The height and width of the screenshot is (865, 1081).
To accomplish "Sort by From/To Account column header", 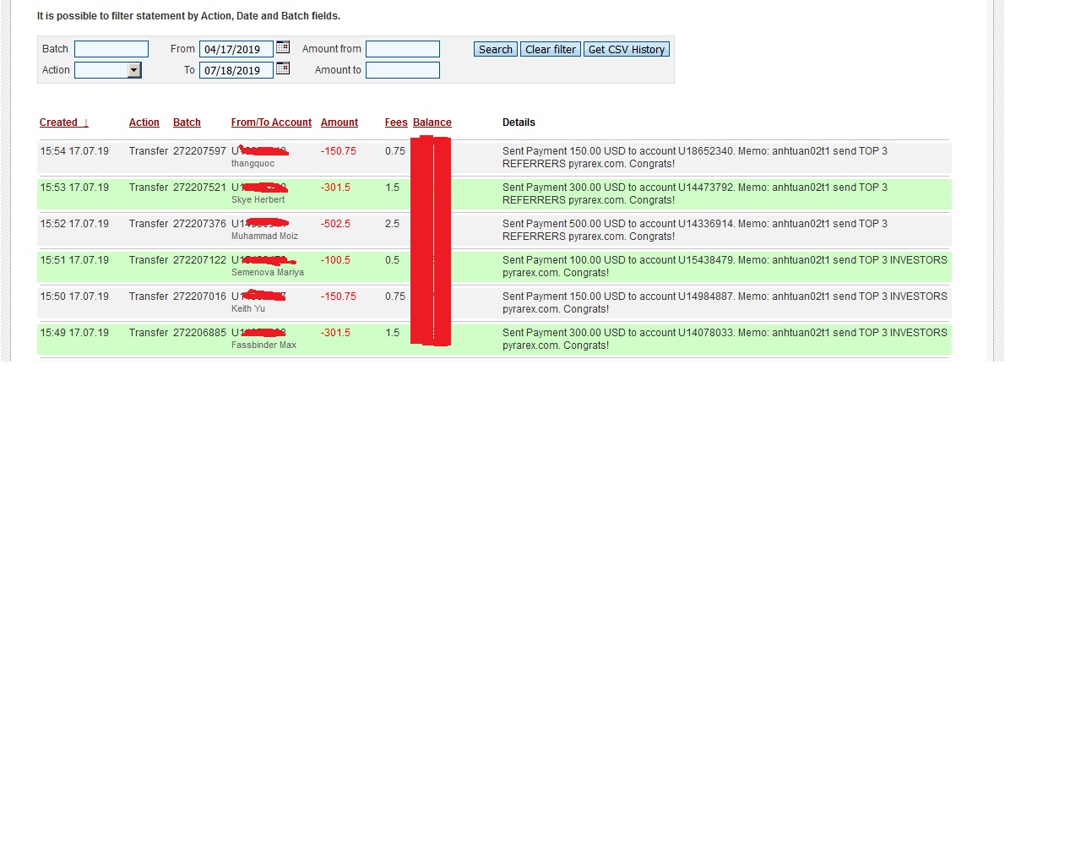I will 271,122.
